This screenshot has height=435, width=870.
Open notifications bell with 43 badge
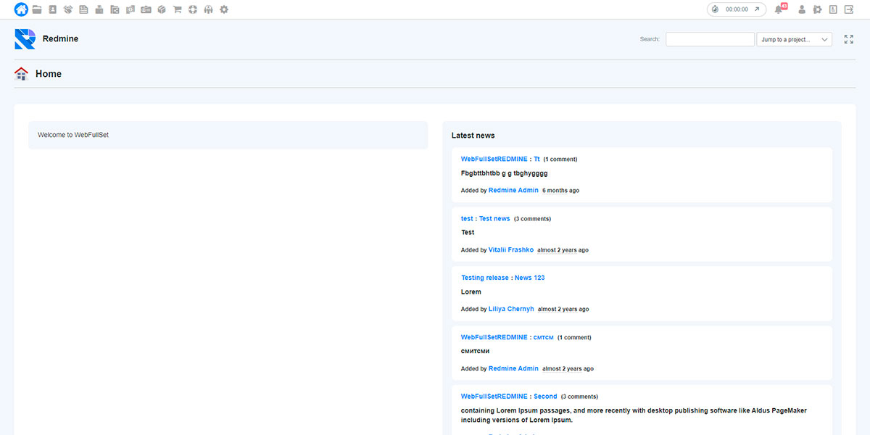tap(779, 9)
